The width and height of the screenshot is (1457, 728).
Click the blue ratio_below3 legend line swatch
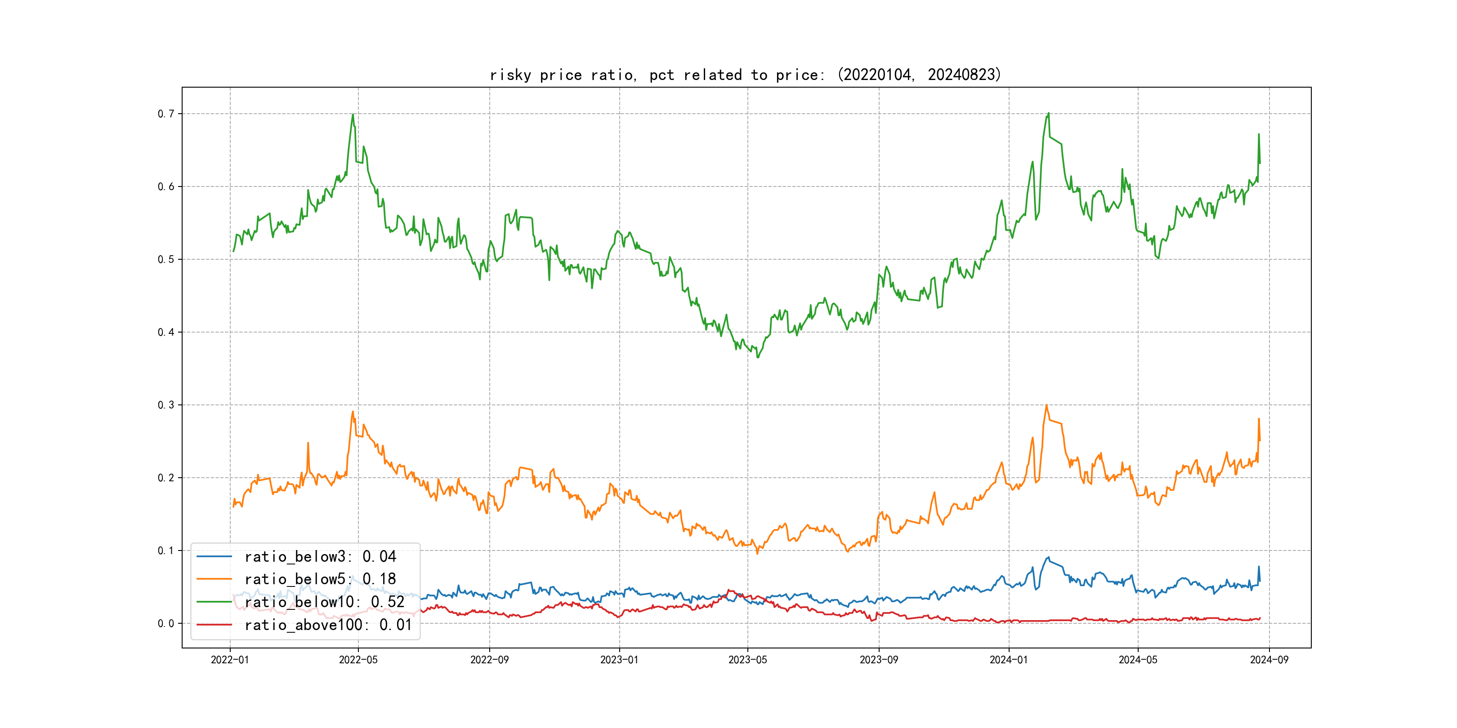214,557
